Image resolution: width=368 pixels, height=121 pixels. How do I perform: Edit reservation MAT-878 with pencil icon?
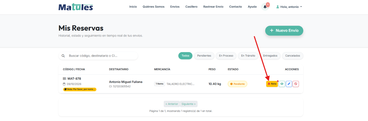click(x=289, y=84)
